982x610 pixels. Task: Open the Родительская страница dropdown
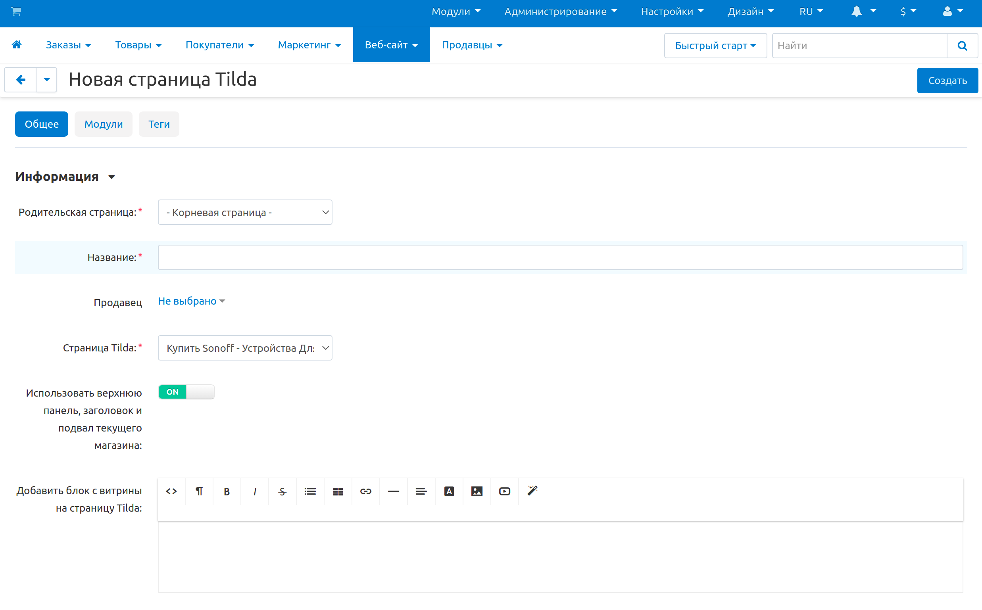point(245,212)
